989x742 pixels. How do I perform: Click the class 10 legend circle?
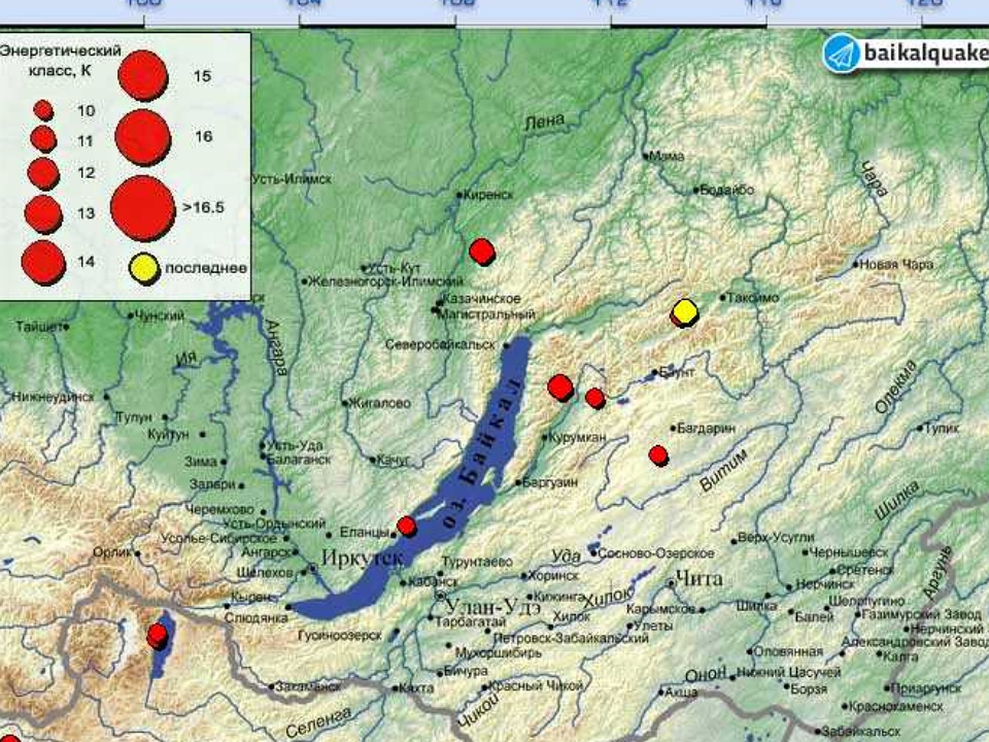pyautogui.click(x=44, y=110)
